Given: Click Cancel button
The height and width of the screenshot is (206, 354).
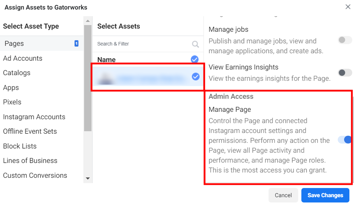Looking at the screenshot, I should click(283, 195).
